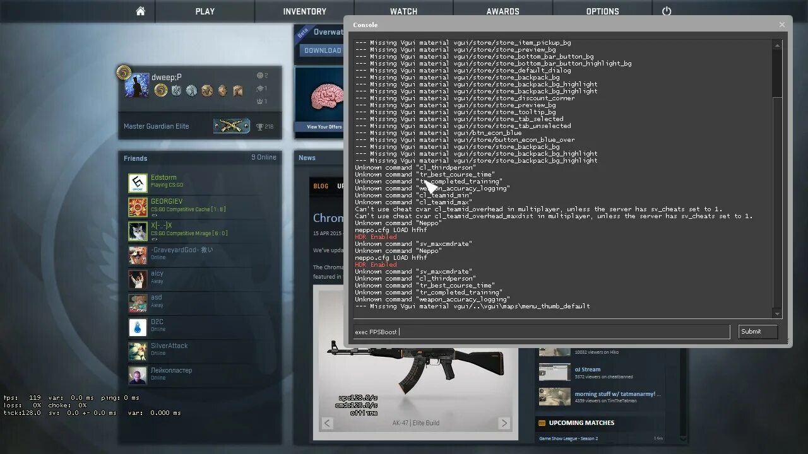Select the silver shield medal in profile
Image resolution: width=808 pixels, height=454 pixels.
pyautogui.click(x=176, y=91)
